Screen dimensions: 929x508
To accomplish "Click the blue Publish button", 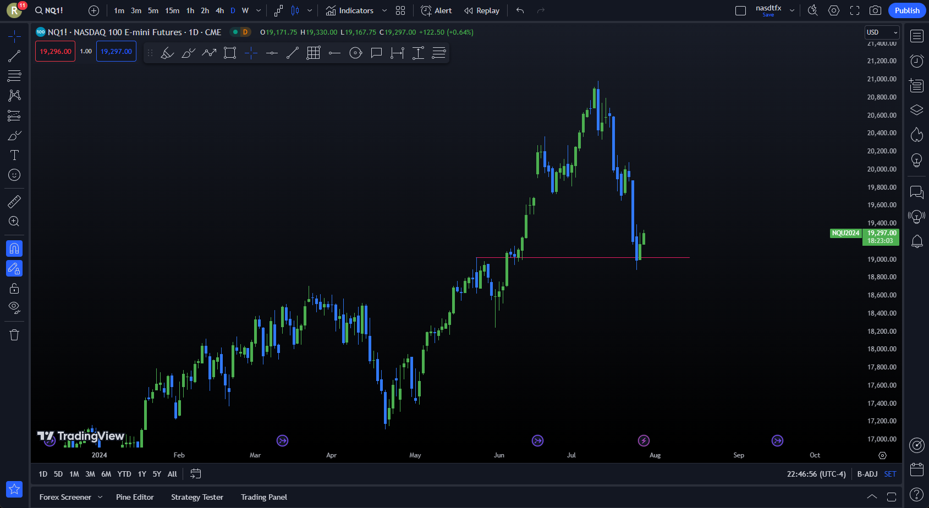I will point(906,10).
